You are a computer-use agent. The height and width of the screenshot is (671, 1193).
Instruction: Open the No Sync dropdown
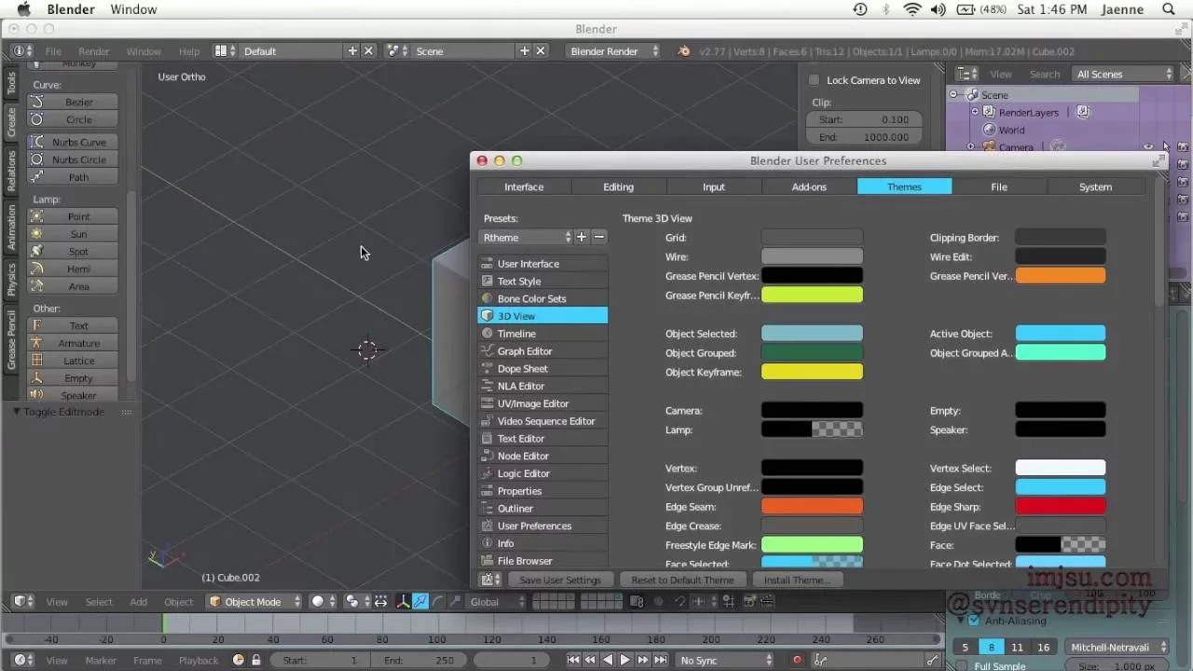(x=724, y=660)
